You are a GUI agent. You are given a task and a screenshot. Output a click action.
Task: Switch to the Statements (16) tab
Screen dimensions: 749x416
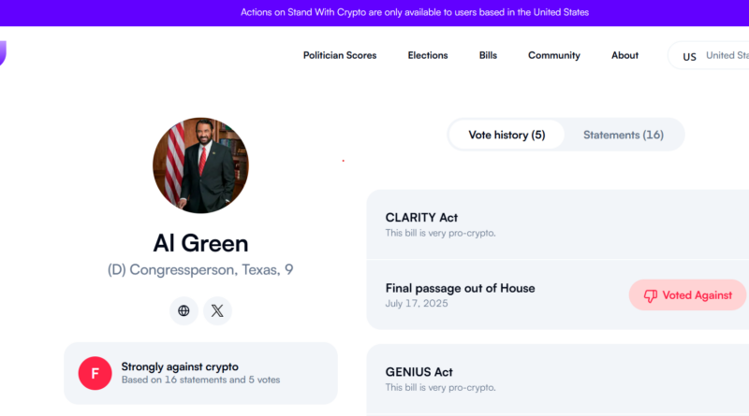coord(624,135)
